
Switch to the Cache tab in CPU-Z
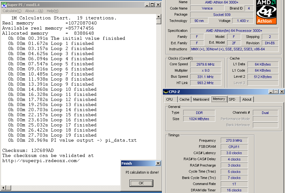point(184,99)
